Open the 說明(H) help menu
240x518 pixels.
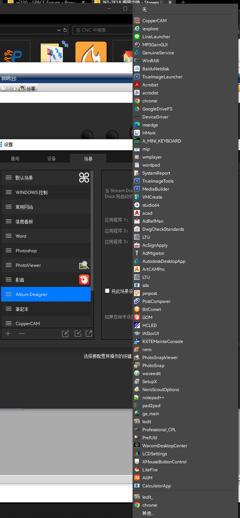(9, 78)
